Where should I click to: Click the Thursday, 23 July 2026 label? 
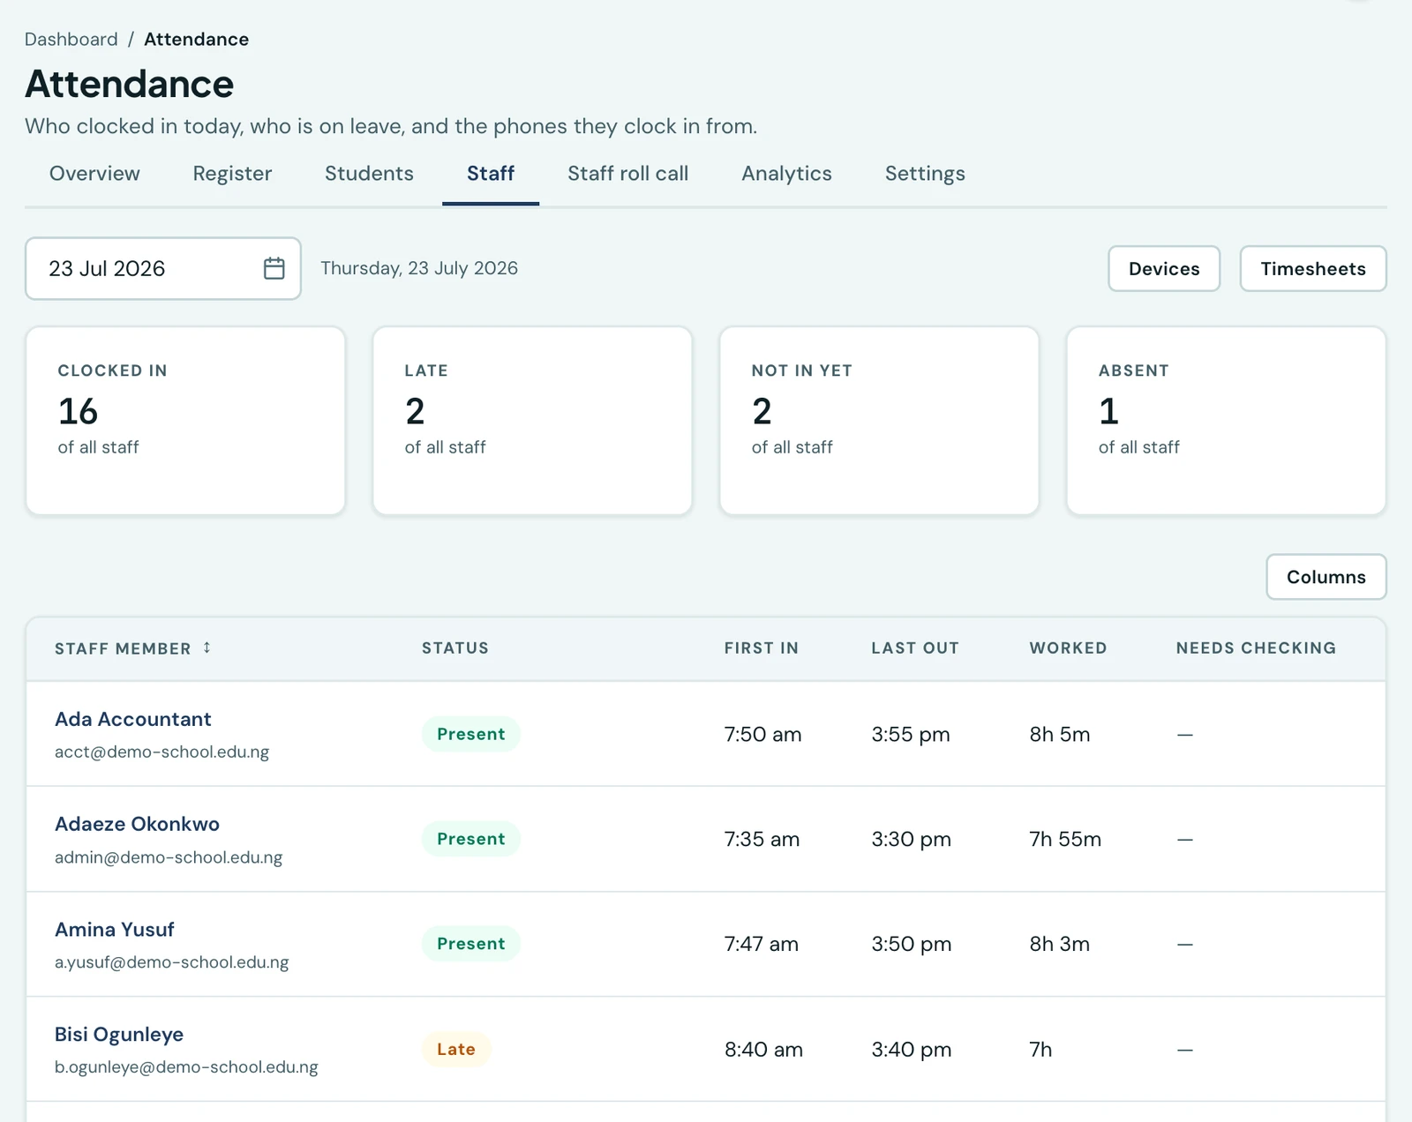coord(419,268)
